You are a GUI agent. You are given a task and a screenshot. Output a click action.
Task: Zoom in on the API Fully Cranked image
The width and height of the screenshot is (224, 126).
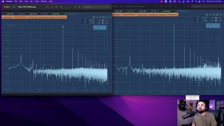tap(165, 6)
